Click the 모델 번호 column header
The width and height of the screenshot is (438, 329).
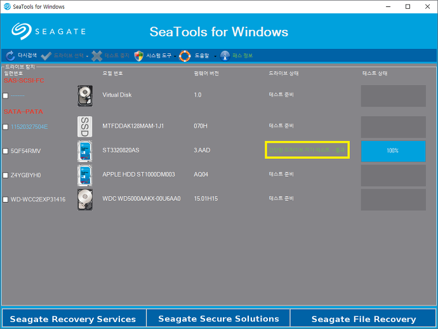[x=112, y=73]
